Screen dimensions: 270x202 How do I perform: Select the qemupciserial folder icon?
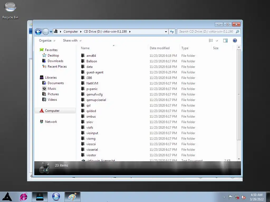pyautogui.click(x=83, y=100)
